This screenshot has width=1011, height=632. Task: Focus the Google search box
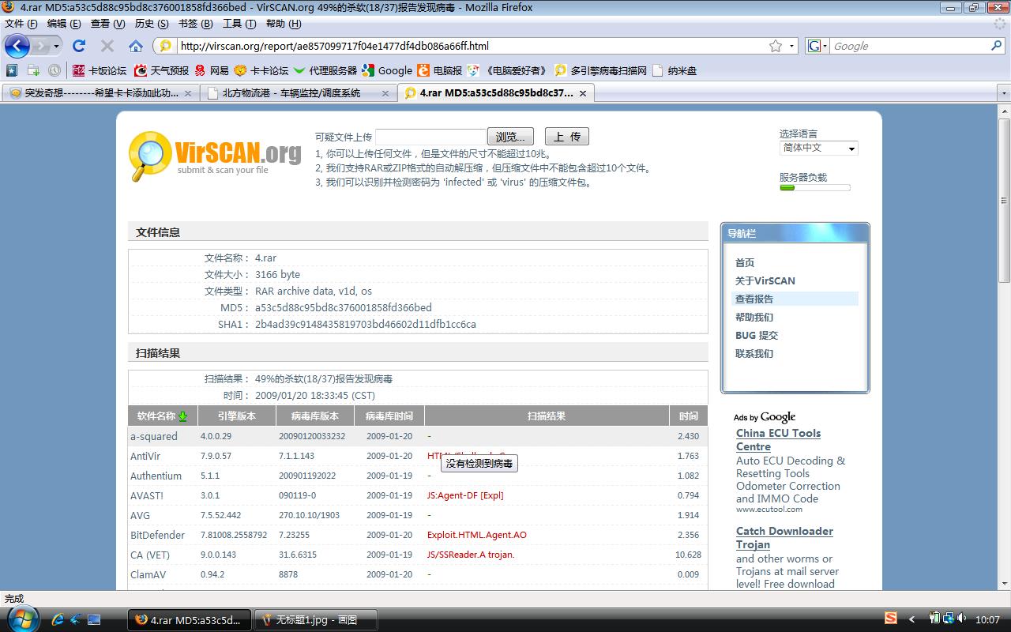click(908, 46)
